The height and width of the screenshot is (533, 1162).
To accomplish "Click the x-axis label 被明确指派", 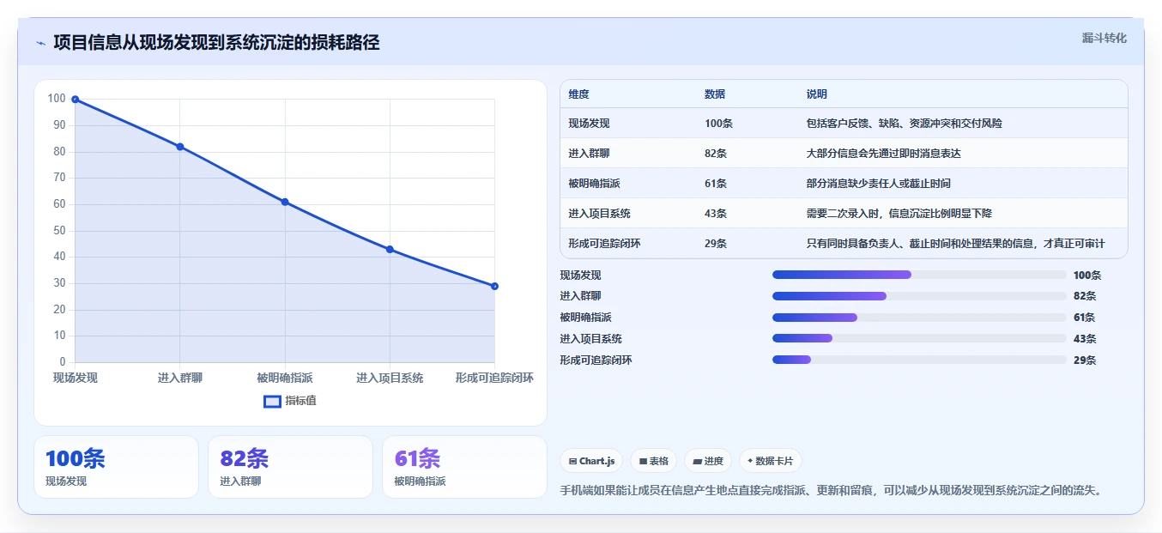I will (285, 378).
